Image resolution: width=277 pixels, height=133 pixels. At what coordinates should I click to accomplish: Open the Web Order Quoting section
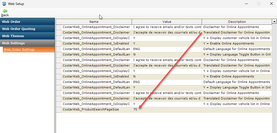[27, 29]
